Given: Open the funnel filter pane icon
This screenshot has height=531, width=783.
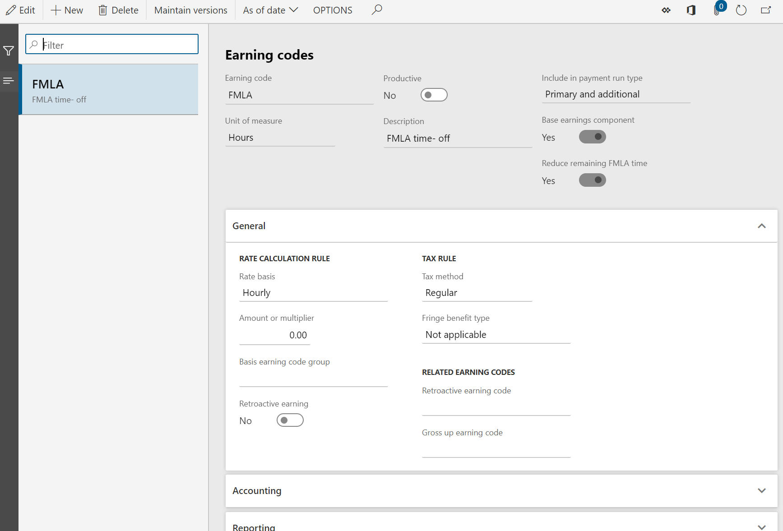Looking at the screenshot, I should click(x=9, y=51).
